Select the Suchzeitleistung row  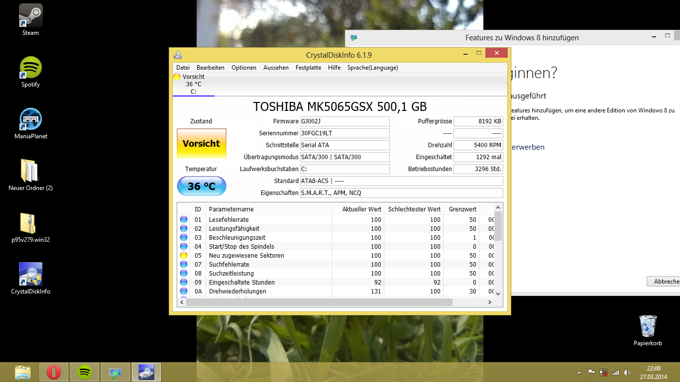tap(336, 273)
